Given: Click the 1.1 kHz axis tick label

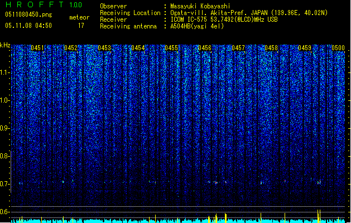Looking at the screenshot, I should pos(5,72).
